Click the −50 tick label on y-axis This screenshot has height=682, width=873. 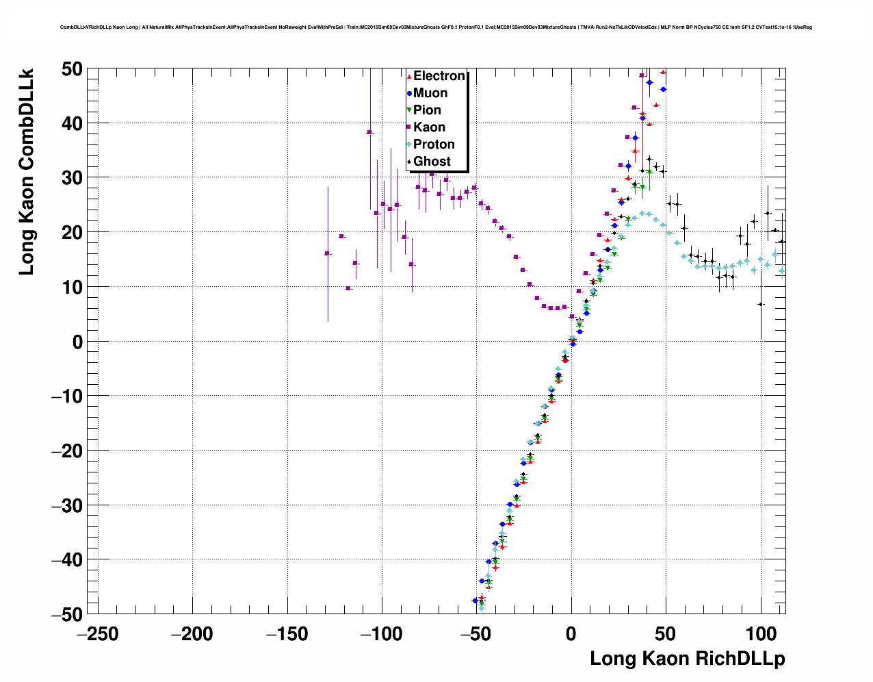66,614
